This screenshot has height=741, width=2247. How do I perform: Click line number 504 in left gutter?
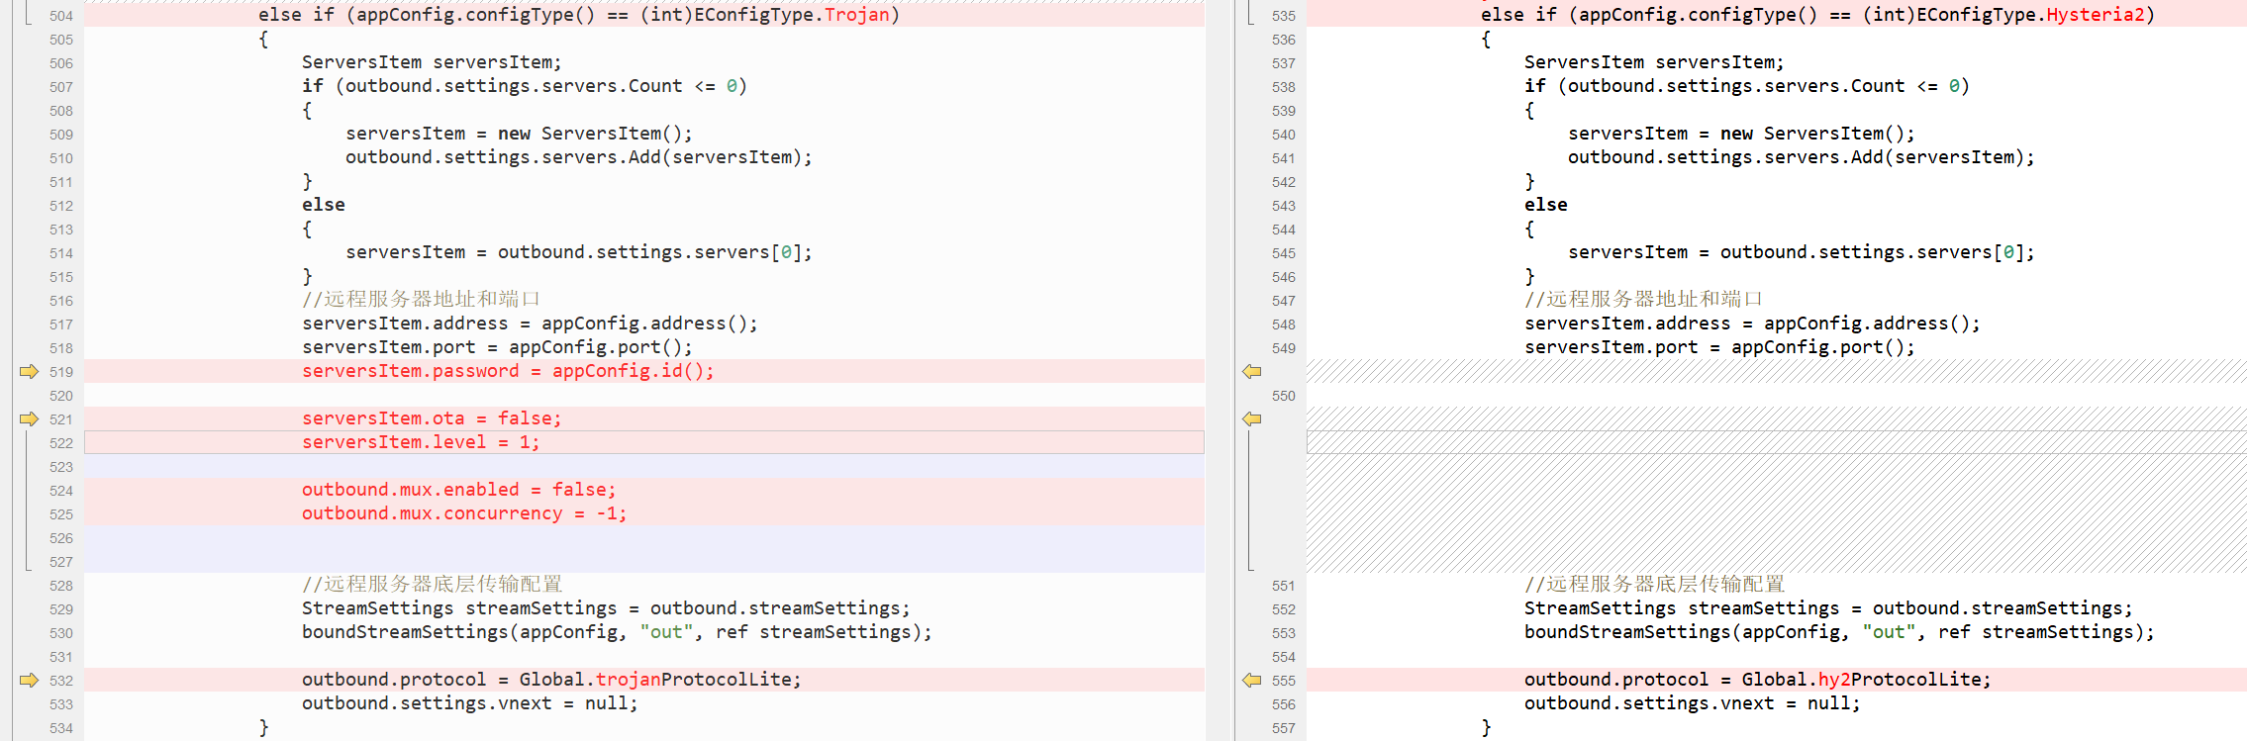61,16
